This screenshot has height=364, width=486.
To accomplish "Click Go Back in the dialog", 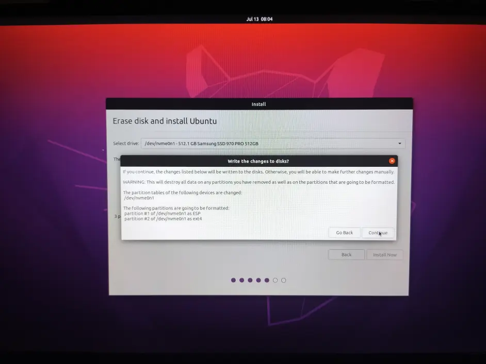I will [344, 233].
